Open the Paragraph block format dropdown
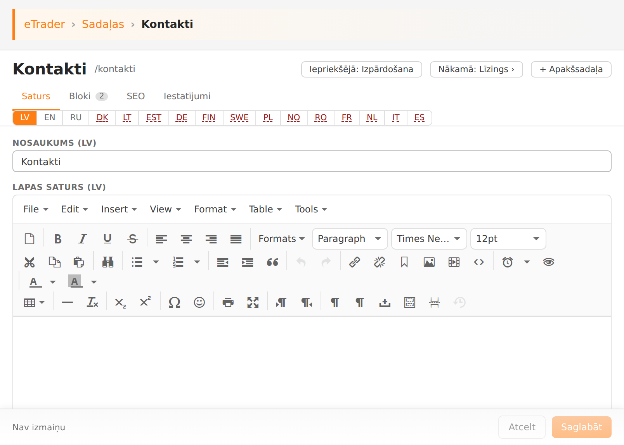 coord(350,239)
